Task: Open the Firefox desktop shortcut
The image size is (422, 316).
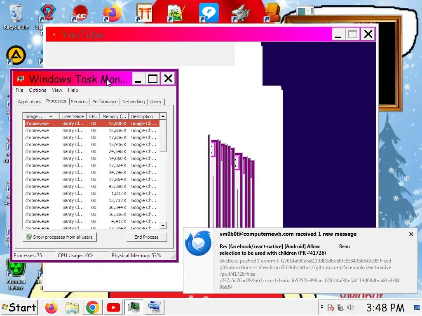Action: point(113,13)
